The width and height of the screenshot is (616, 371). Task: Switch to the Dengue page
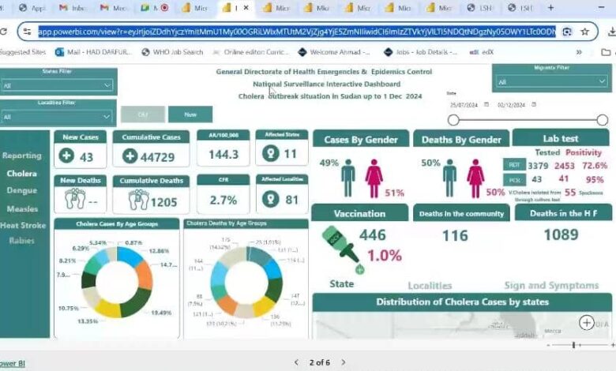pos(22,190)
